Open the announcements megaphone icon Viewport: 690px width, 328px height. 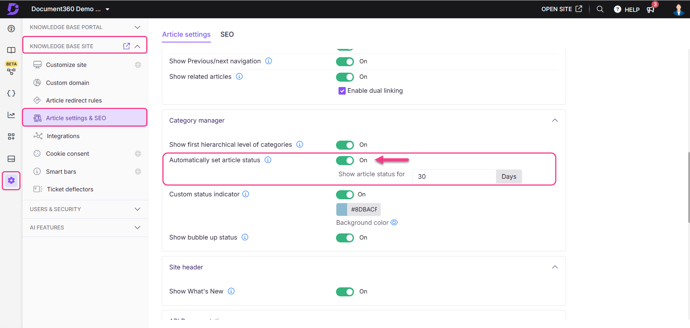pos(650,9)
